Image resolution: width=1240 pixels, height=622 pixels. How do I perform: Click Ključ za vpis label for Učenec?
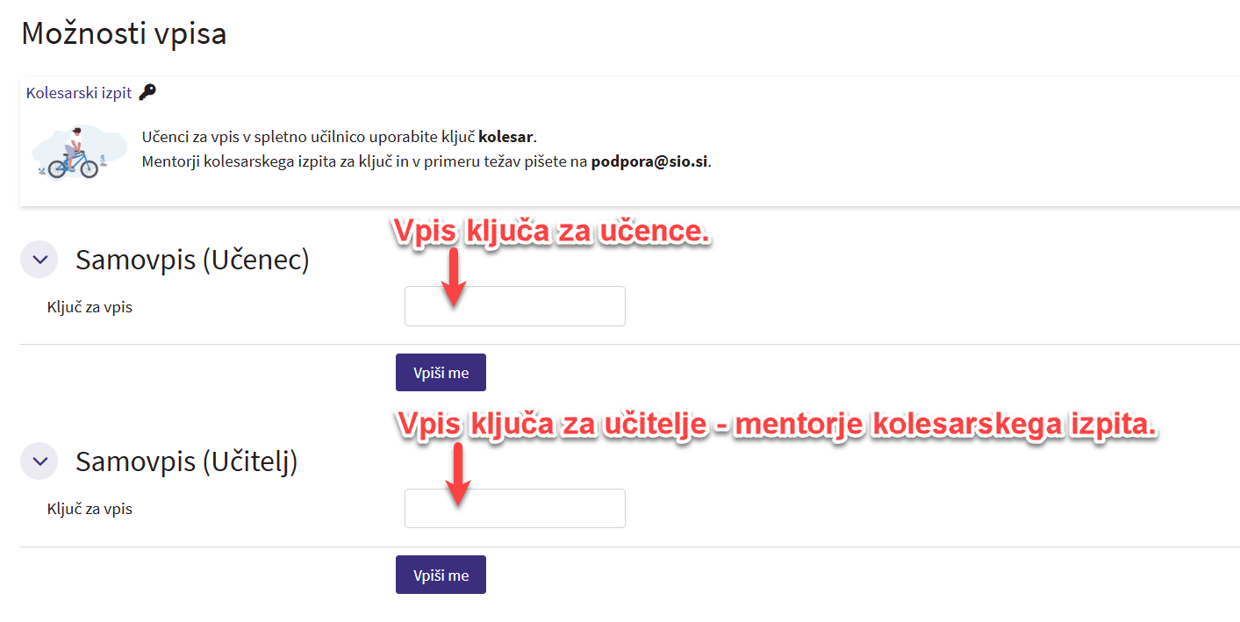pyautogui.click(x=90, y=307)
